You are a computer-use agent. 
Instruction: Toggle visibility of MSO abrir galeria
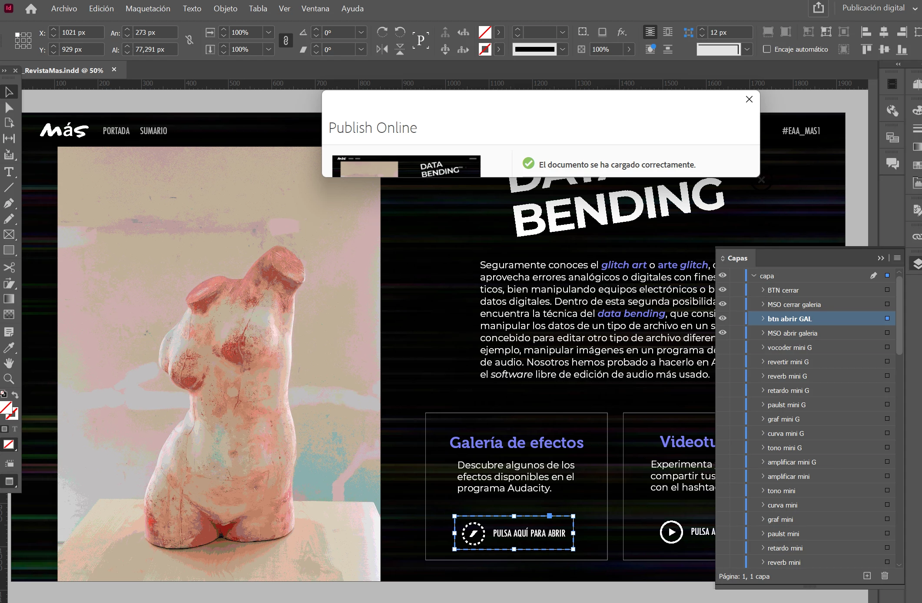pyautogui.click(x=723, y=333)
